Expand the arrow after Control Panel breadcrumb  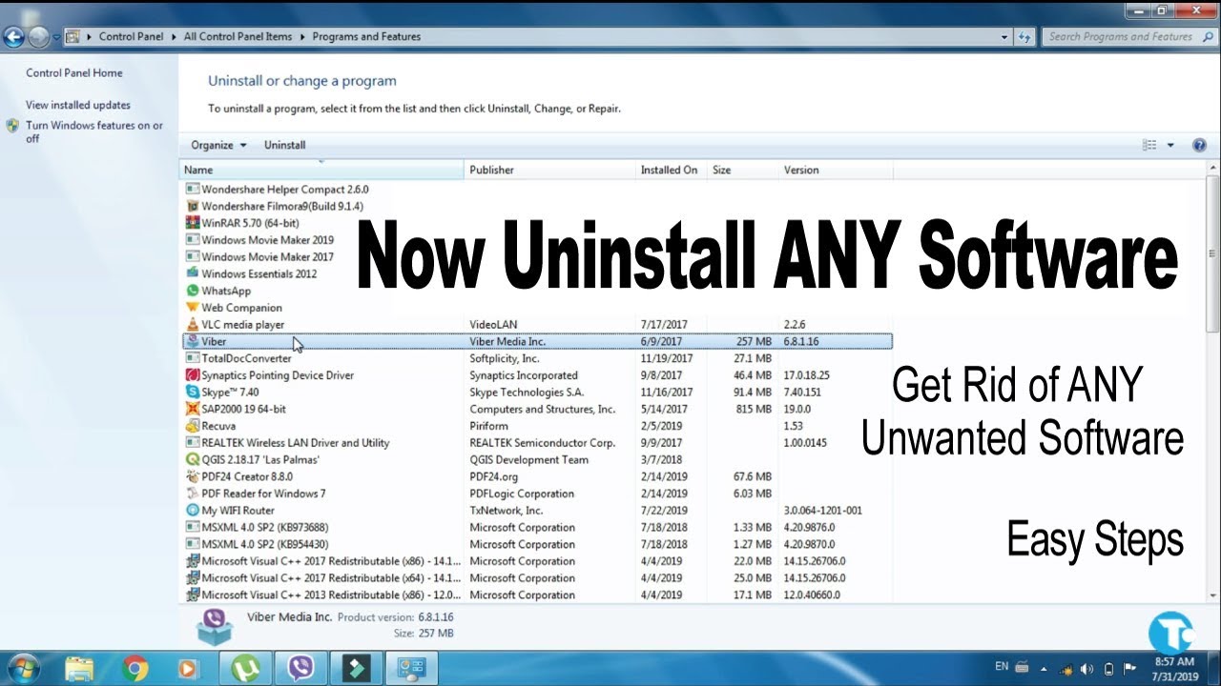173,37
